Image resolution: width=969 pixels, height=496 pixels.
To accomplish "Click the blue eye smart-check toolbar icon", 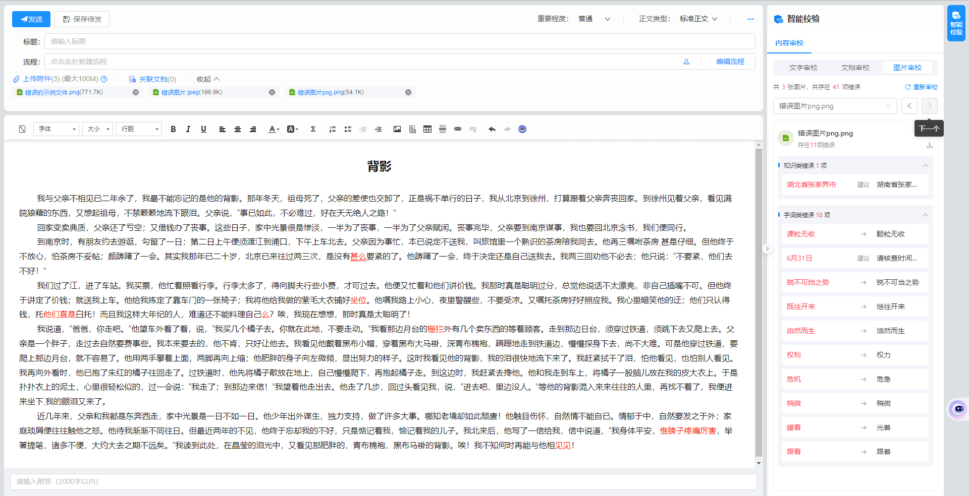I will pyautogui.click(x=522, y=129).
